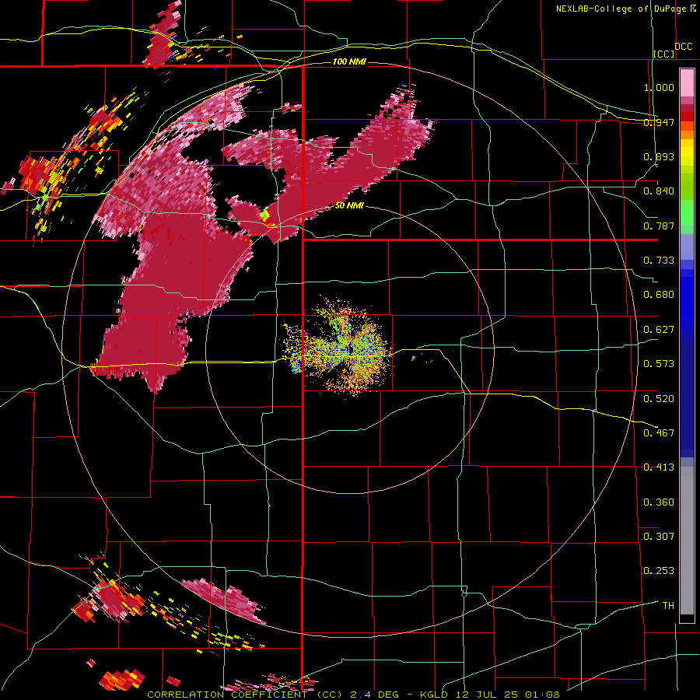Pick the light pink top color bar segment

pyautogui.click(x=687, y=82)
